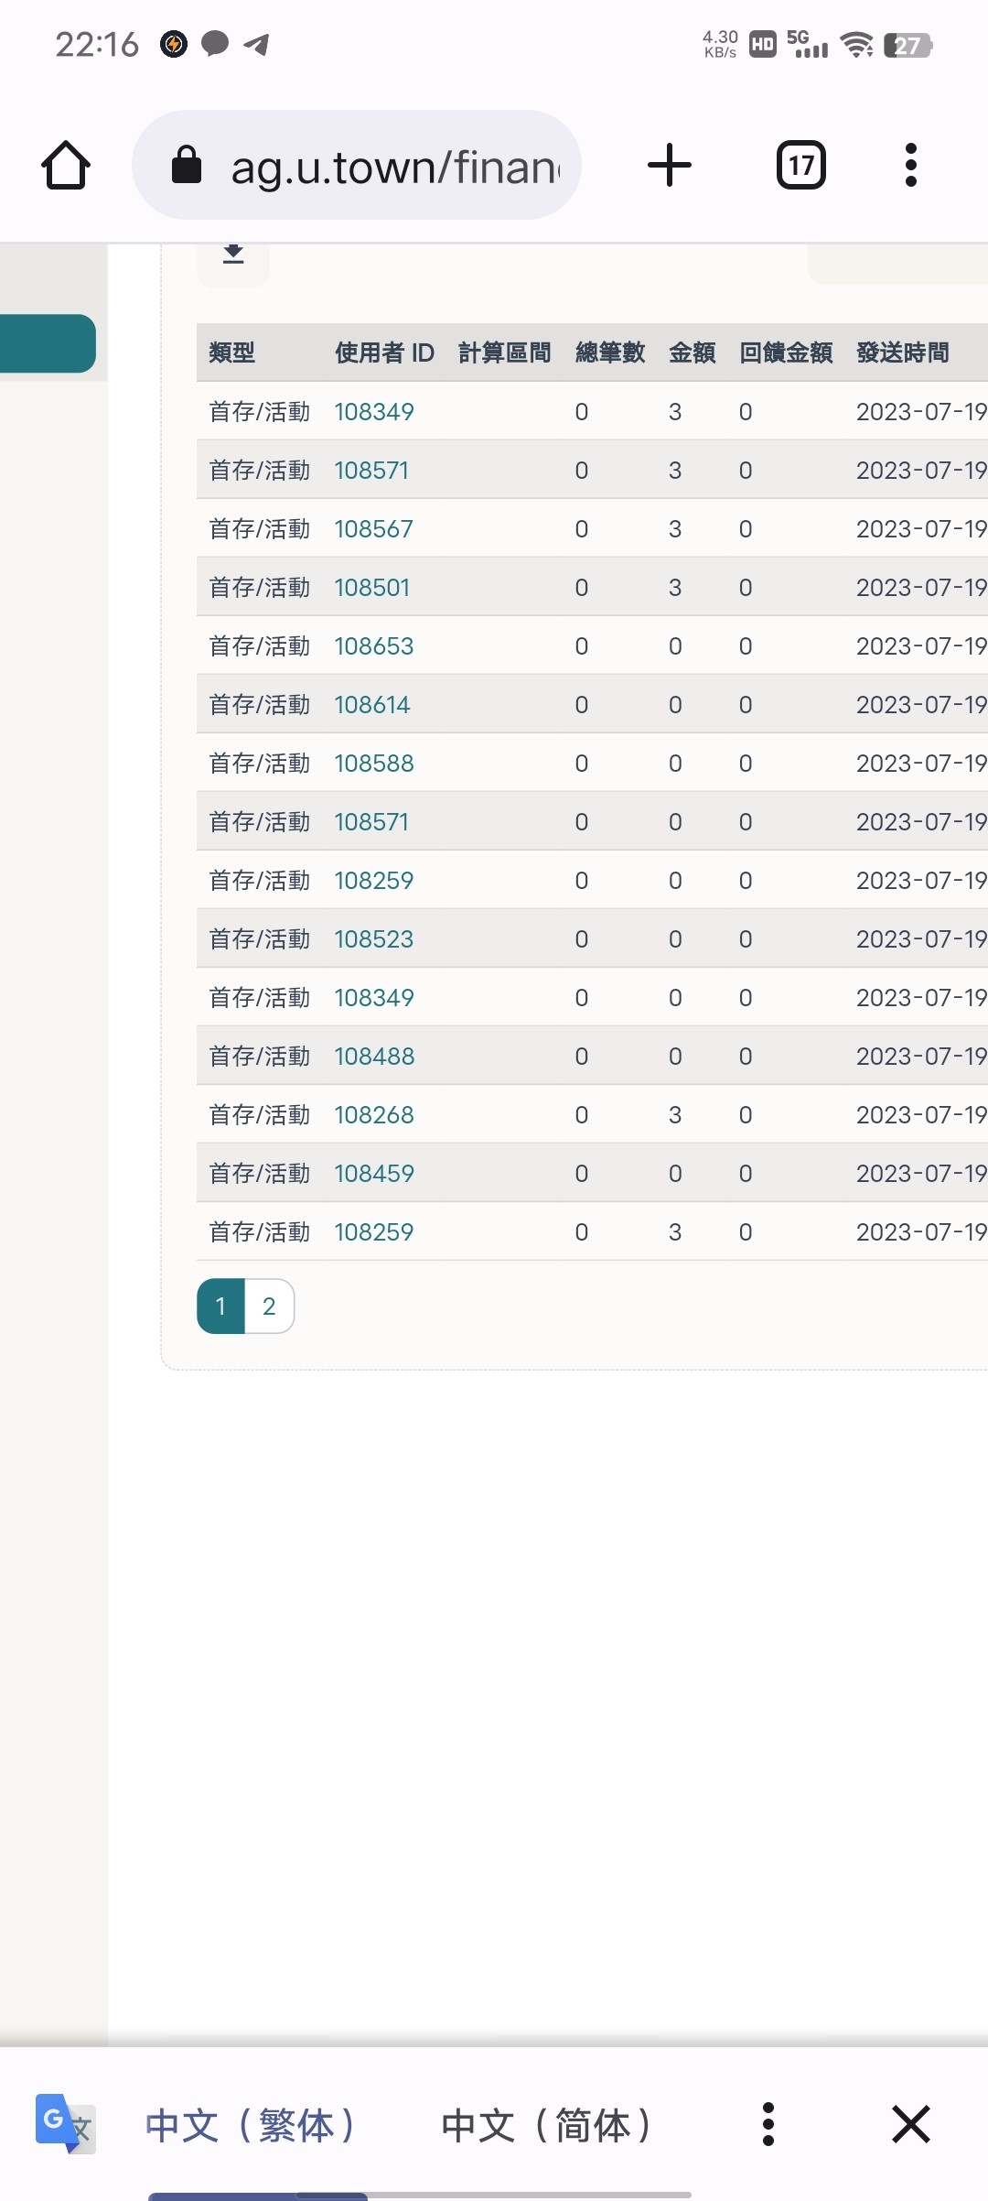Open user ID 108653 link

tap(373, 646)
